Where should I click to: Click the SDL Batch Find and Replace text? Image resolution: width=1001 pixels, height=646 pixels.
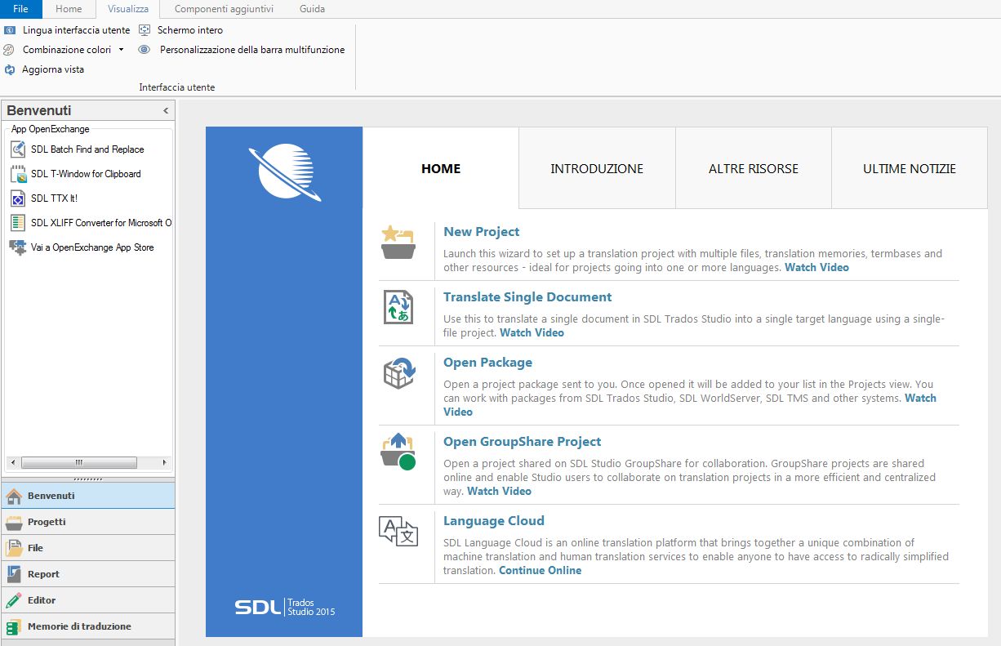[x=87, y=149]
